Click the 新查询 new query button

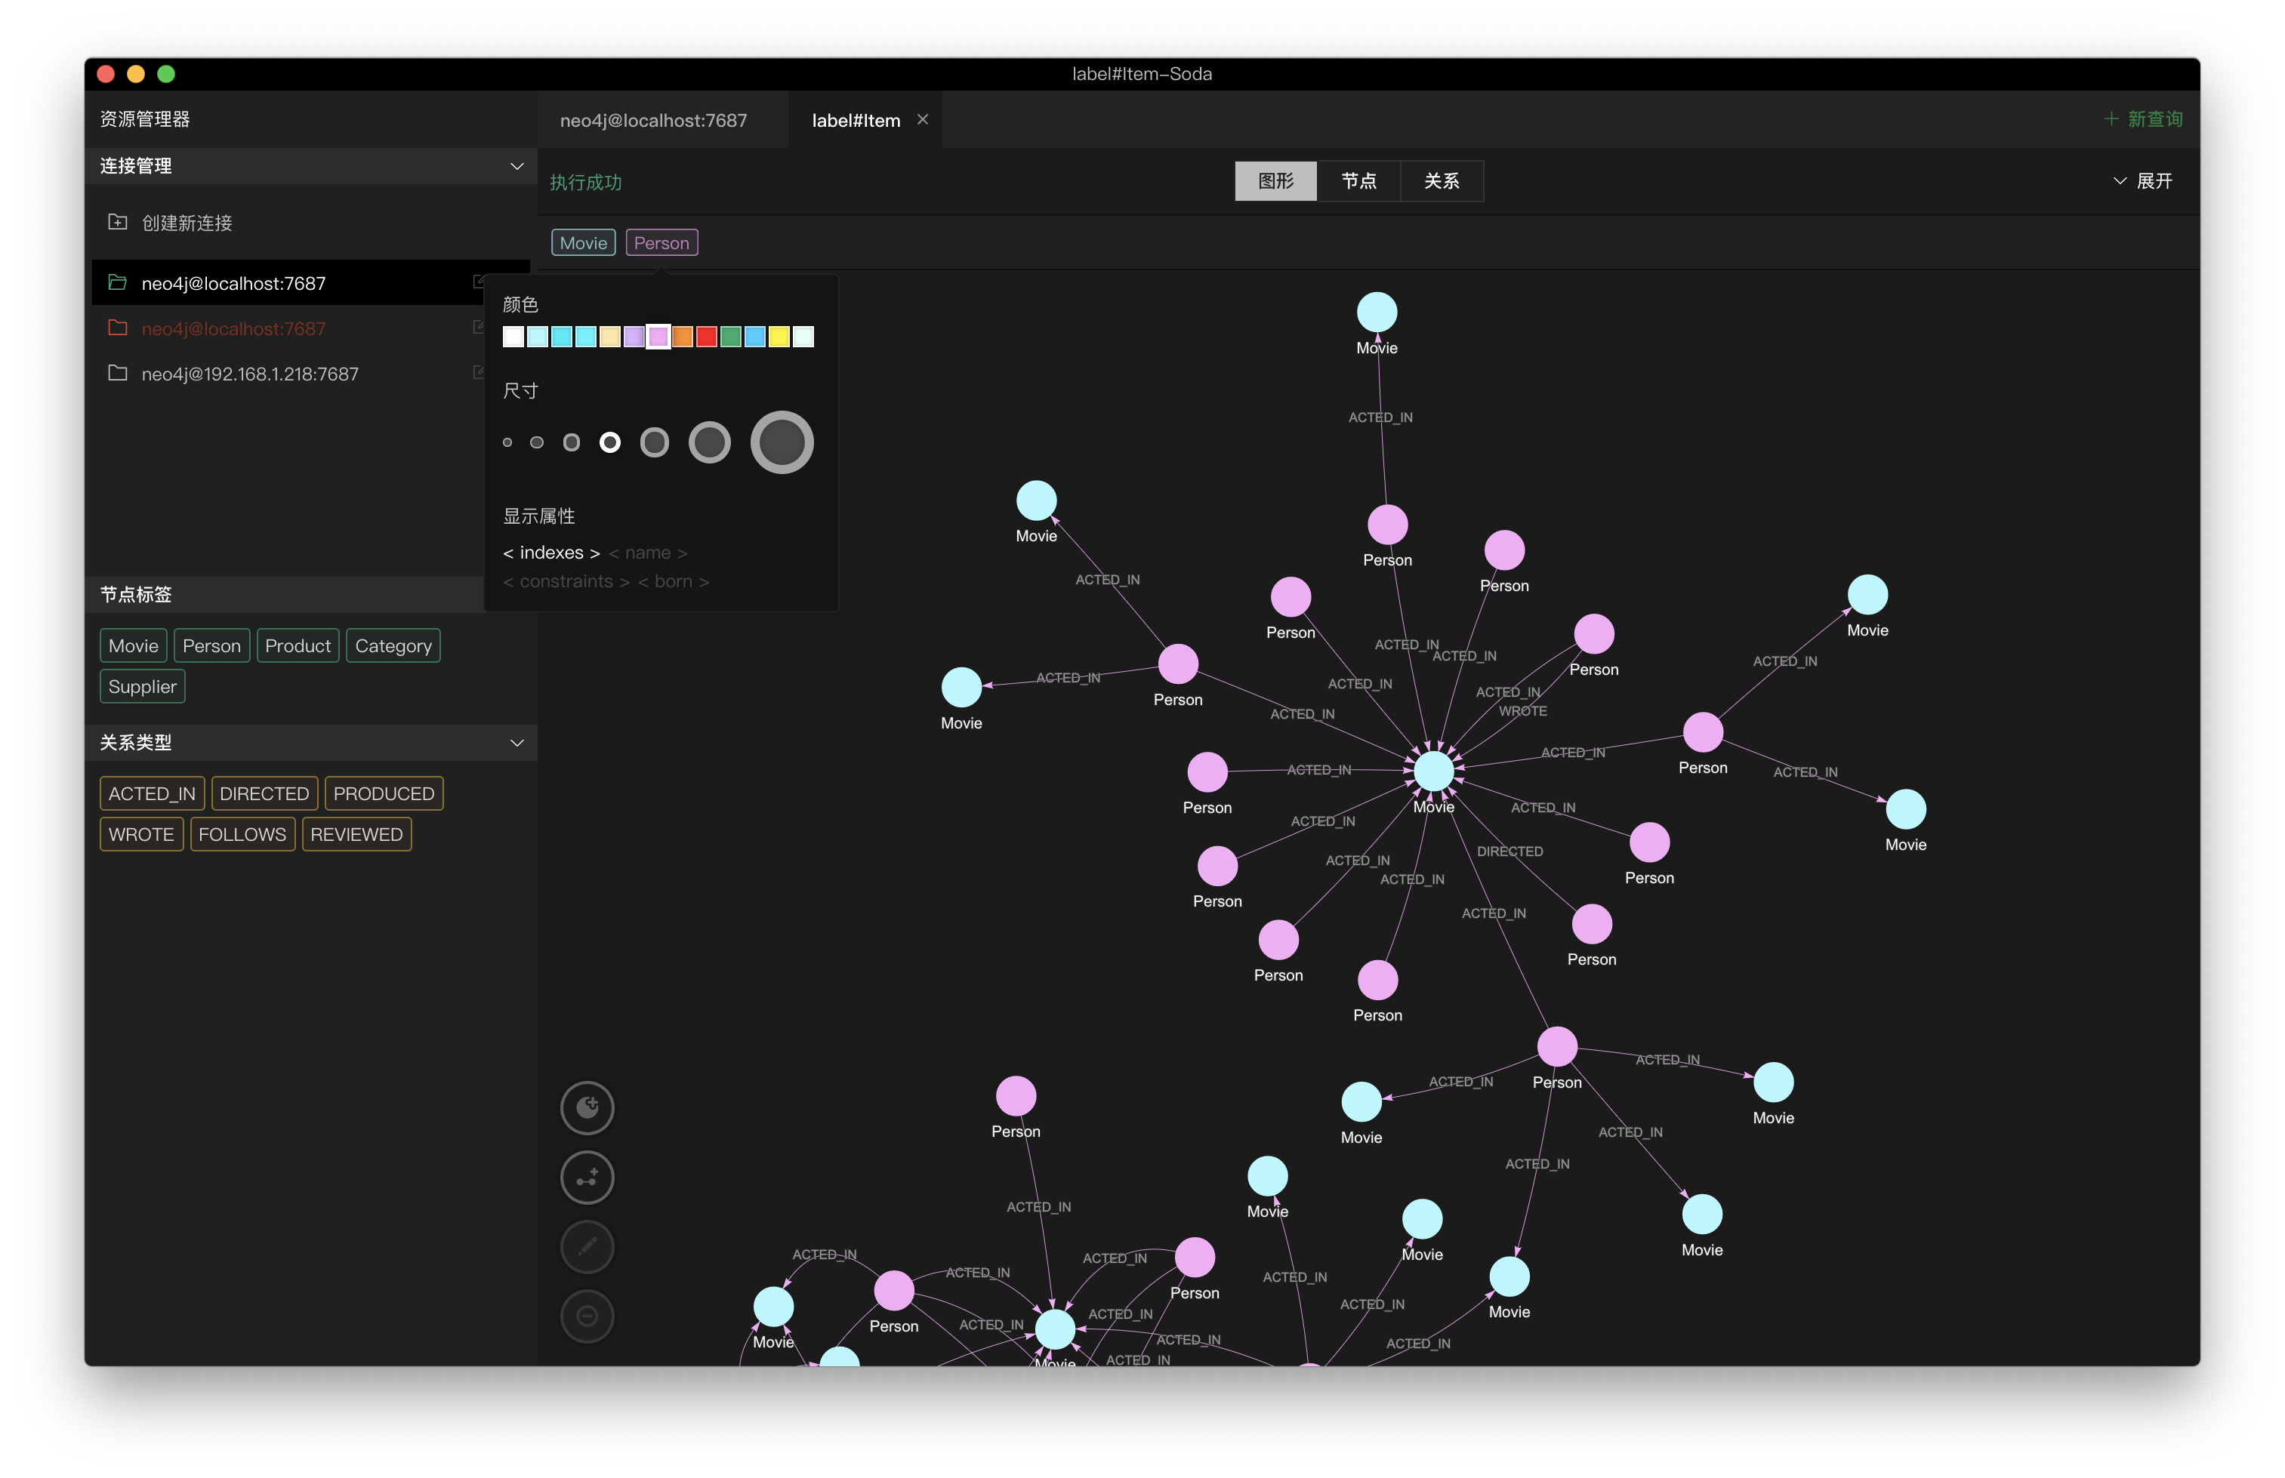[x=2143, y=119]
